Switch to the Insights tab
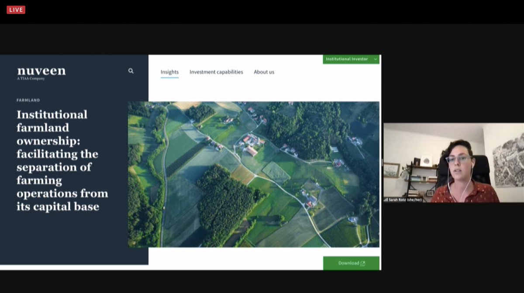Image resolution: width=524 pixels, height=293 pixels. (x=169, y=72)
